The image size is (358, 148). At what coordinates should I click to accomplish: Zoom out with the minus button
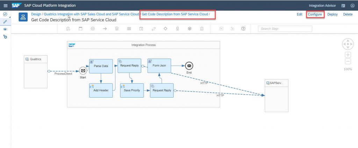348,62
